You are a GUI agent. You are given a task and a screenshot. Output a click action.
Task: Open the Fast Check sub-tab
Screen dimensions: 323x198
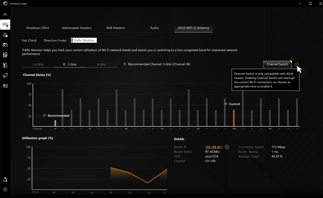pos(29,40)
